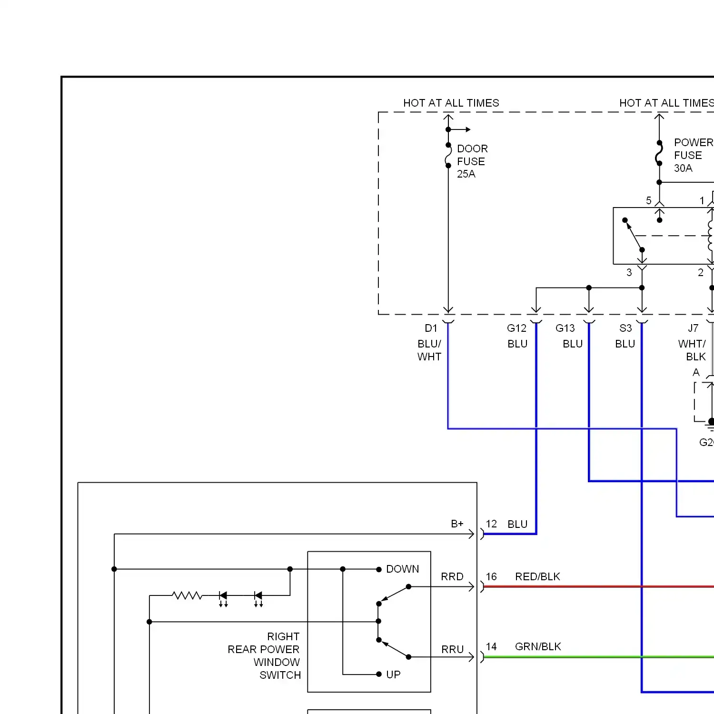Select the GRN/BLK wire label
The width and height of the screenshot is (714, 714).
pos(538,646)
